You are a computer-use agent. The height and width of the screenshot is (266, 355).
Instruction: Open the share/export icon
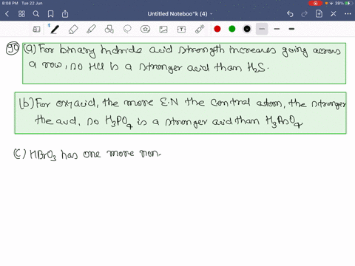[65, 14]
